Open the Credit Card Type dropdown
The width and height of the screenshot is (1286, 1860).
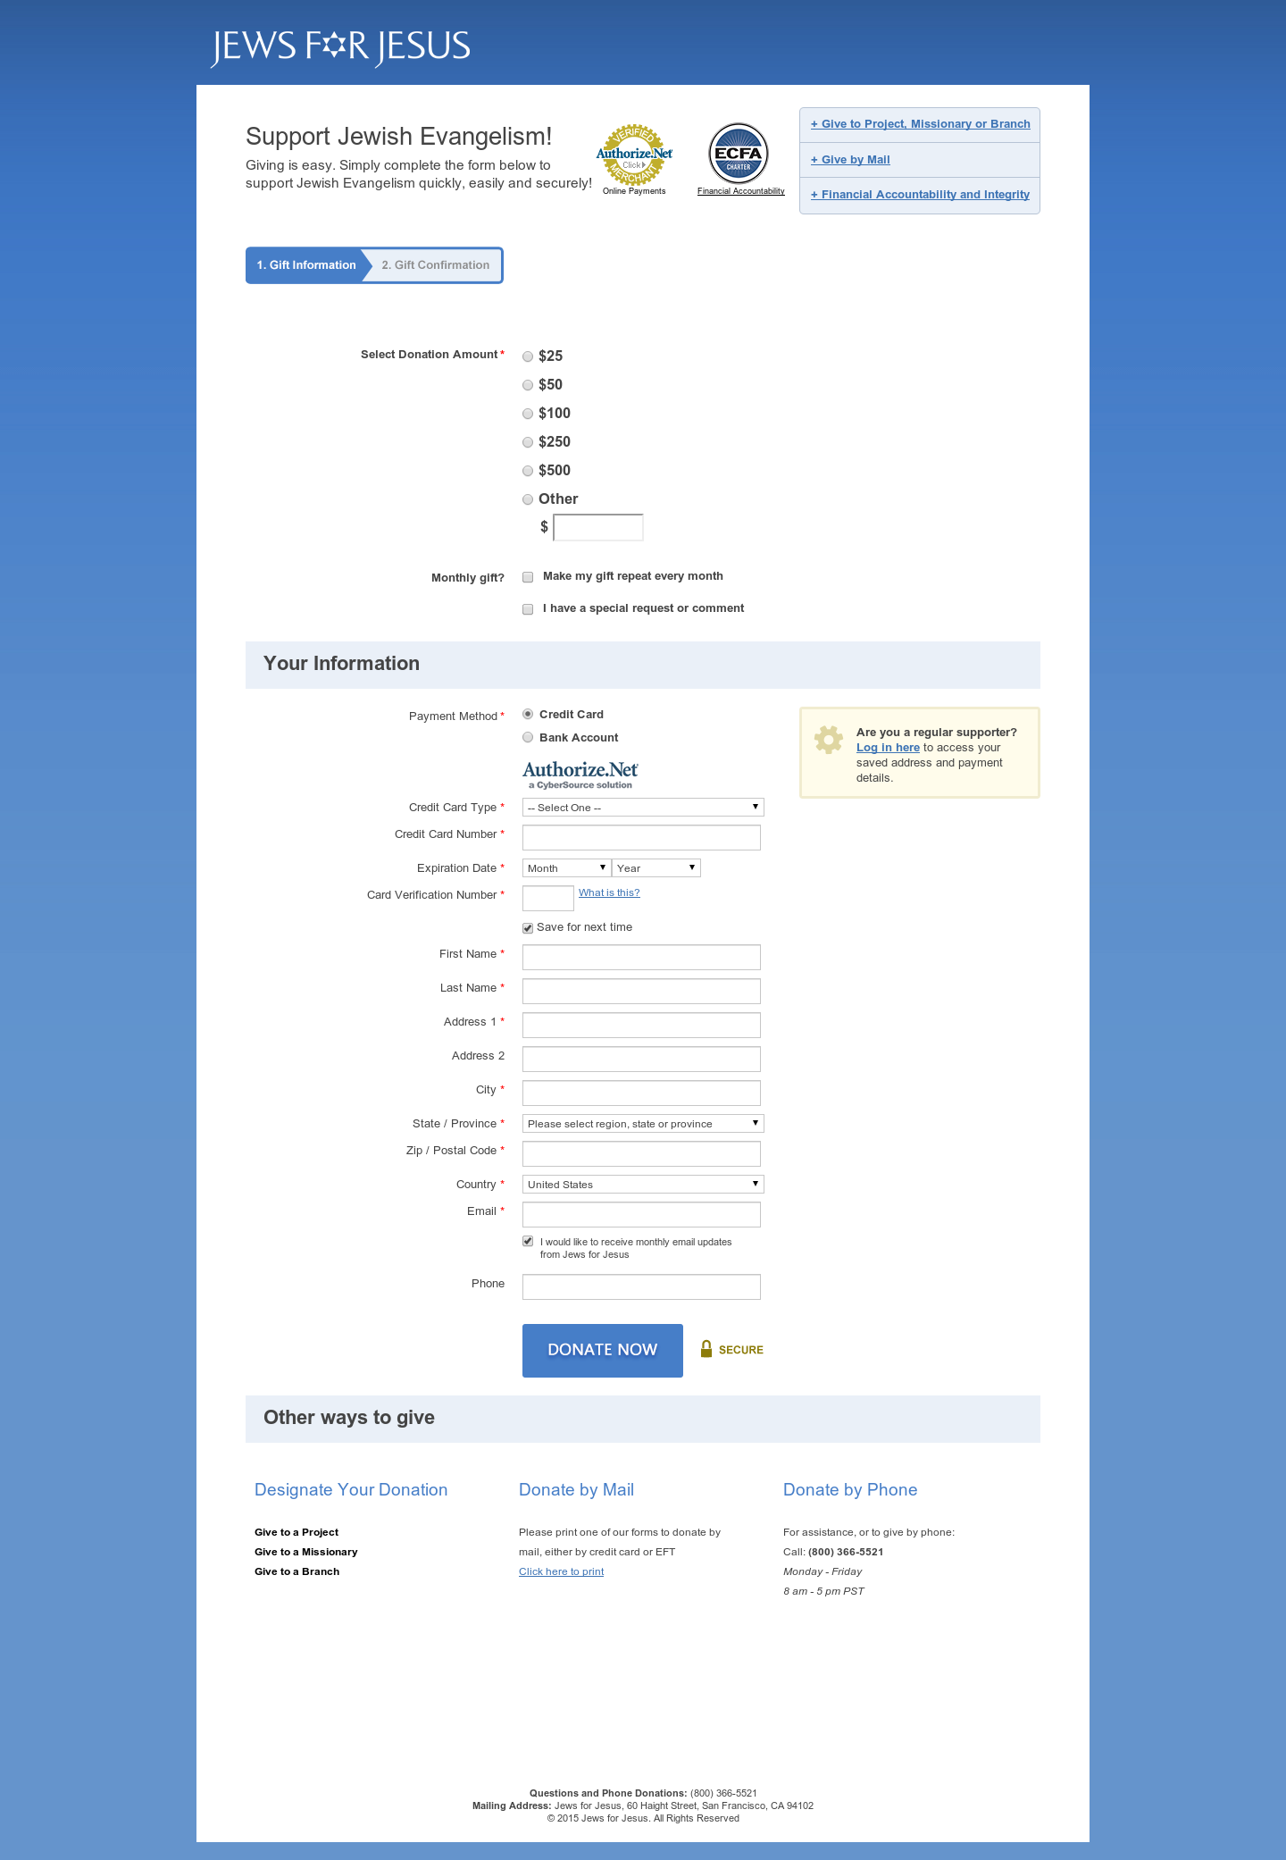point(643,808)
